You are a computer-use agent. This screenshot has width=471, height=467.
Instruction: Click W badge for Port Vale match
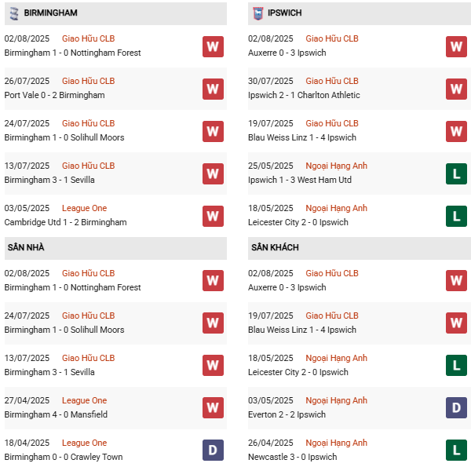pyautogui.click(x=213, y=89)
